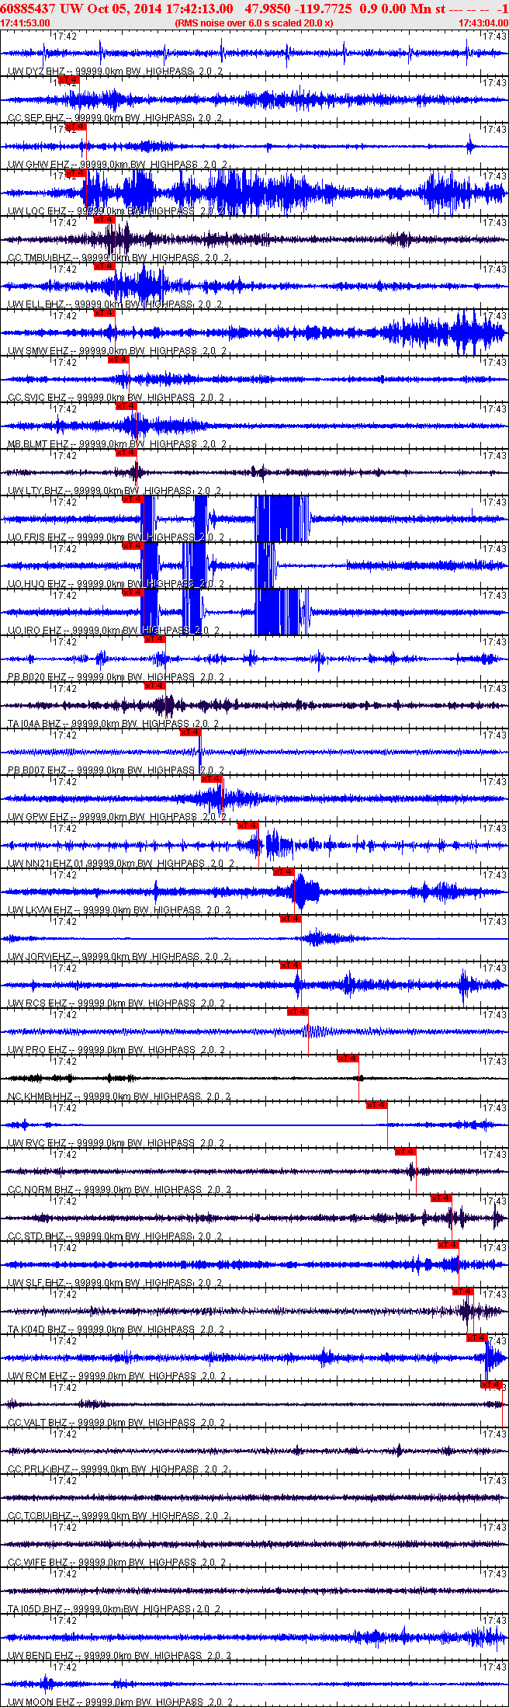This screenshot has width=509, height=1707.
Task: Click the end time 17:43:04.00 label
Action: pos(483,23)
